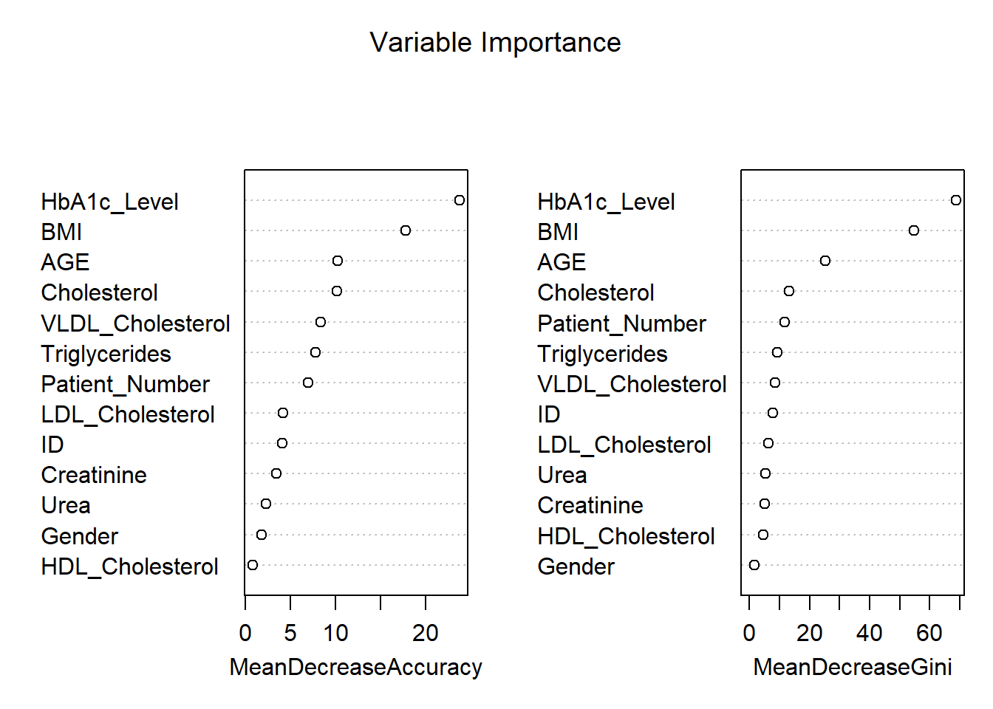The width and height of the screenshot is (993, 709).
Task: Click VLDL_Cholesterol label in the MeanDecreaseAccuracy plot
Action: point(135,323)
